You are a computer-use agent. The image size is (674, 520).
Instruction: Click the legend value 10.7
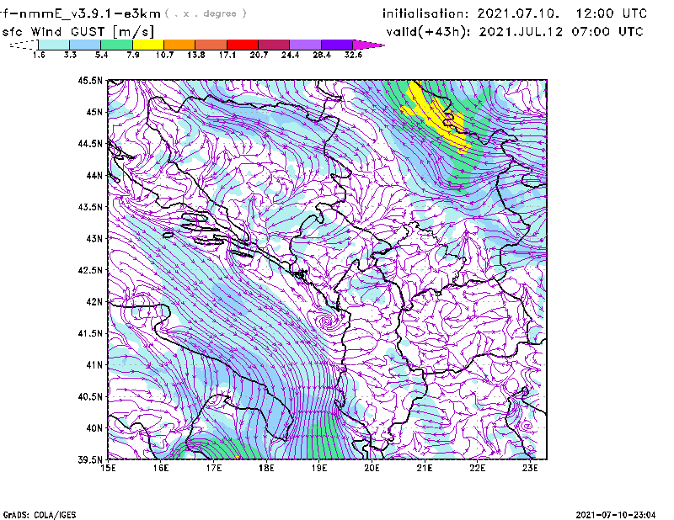(164, 55)
